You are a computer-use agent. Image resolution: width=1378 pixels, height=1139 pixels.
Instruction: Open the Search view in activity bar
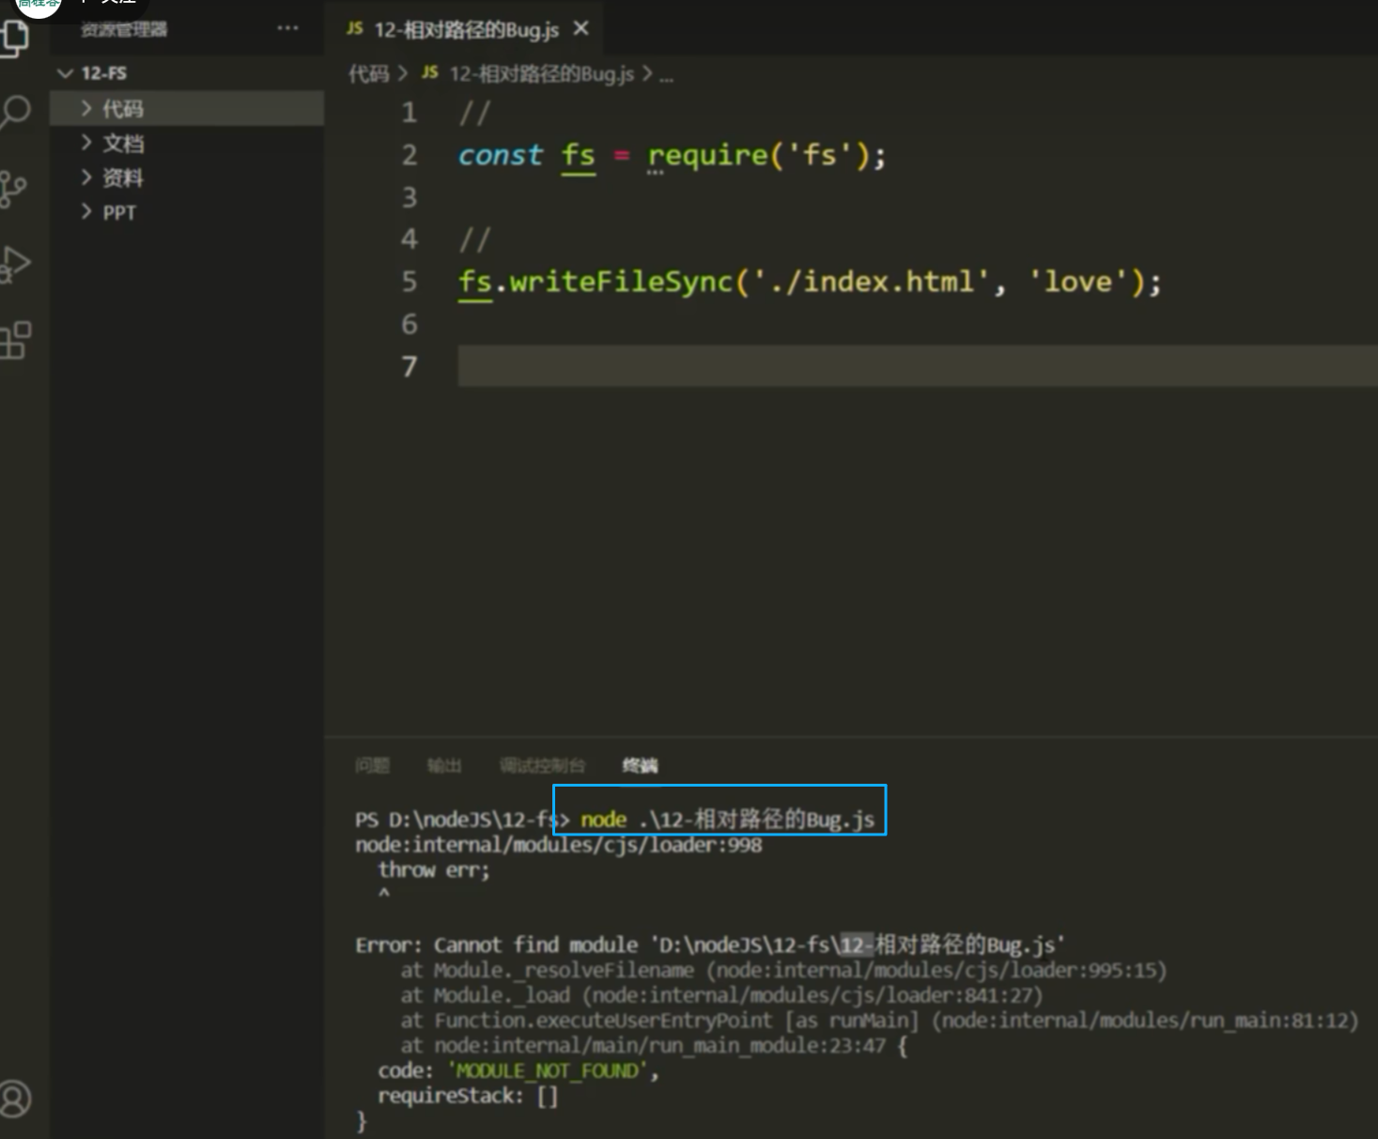[x=15, y=112]
